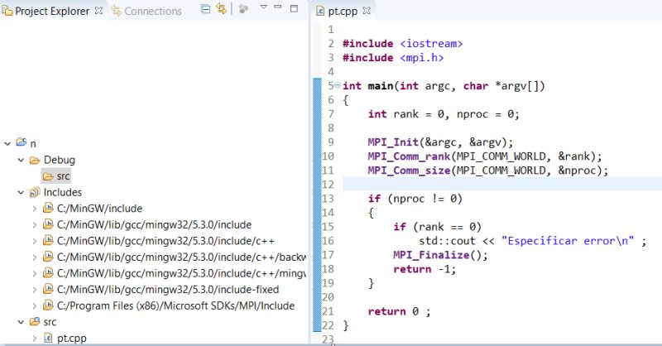This screenshot has height=346, width=662.
Task: Click the Connections tab icon
Action: click(x=116, y=11)
